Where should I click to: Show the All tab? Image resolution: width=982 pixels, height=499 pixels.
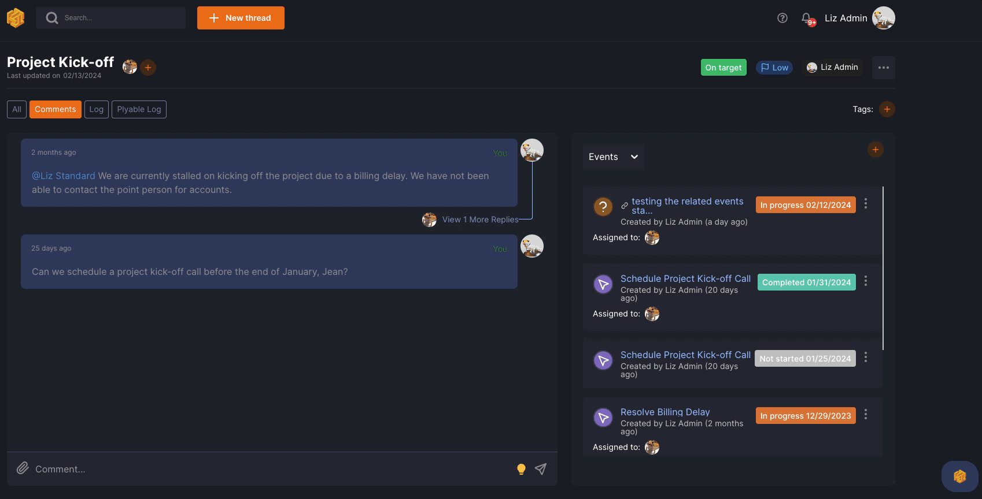tap(17, 109)
